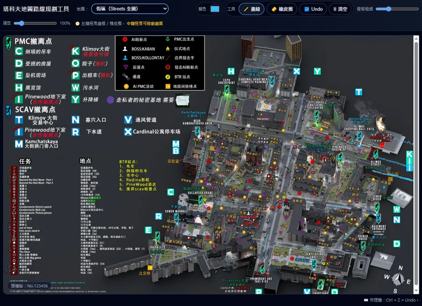Click the Collapsed Crane extraction icon
This screenshot has height=306, width=422.
[201, 200]
